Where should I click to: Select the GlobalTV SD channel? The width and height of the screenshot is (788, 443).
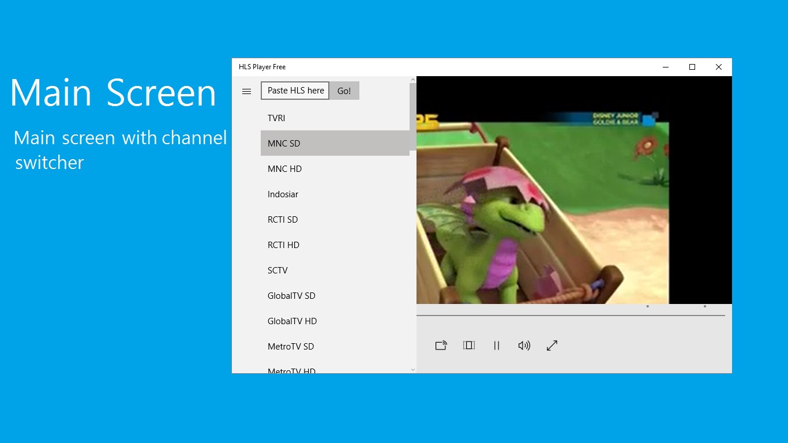(335, 295)
